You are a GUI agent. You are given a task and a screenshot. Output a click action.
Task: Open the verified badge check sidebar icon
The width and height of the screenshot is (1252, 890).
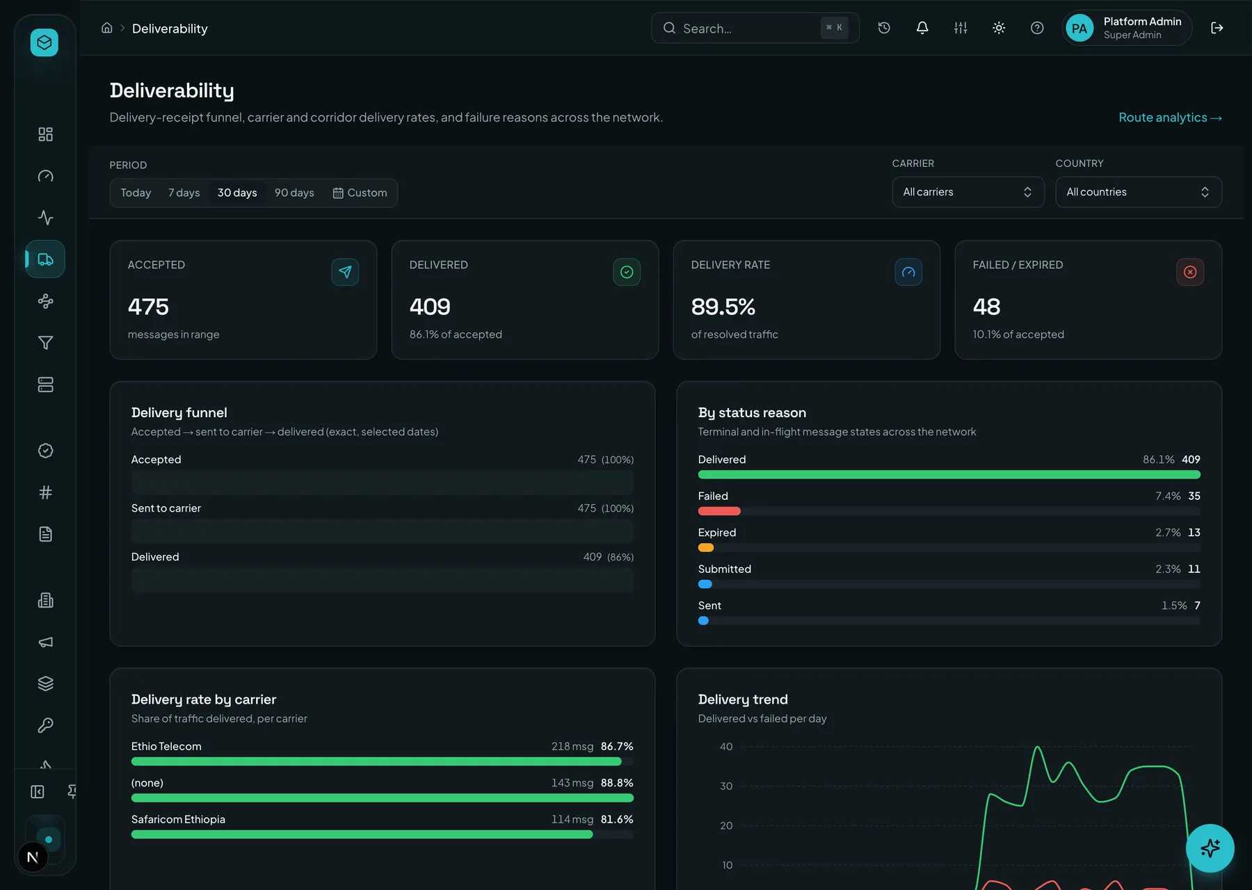tap(45, 451)
